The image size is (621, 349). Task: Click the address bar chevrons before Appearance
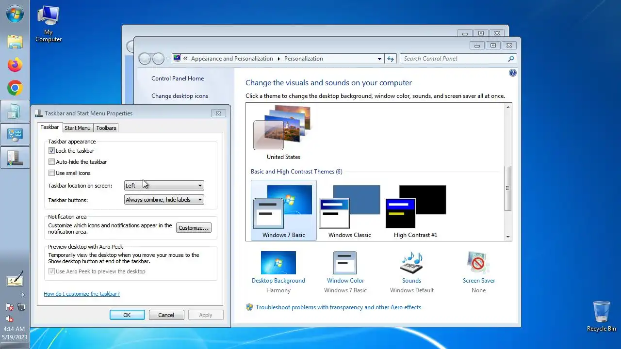(x=185, y=59)
